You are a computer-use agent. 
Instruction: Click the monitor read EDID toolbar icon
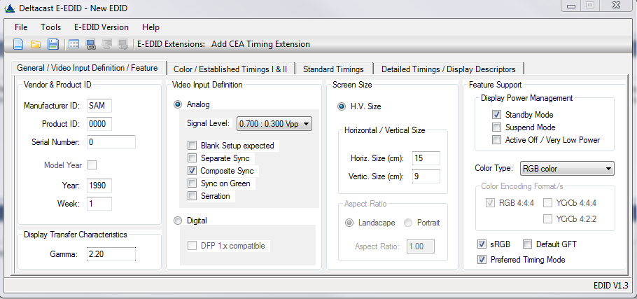pyautogui.click(x=90, y=44)
